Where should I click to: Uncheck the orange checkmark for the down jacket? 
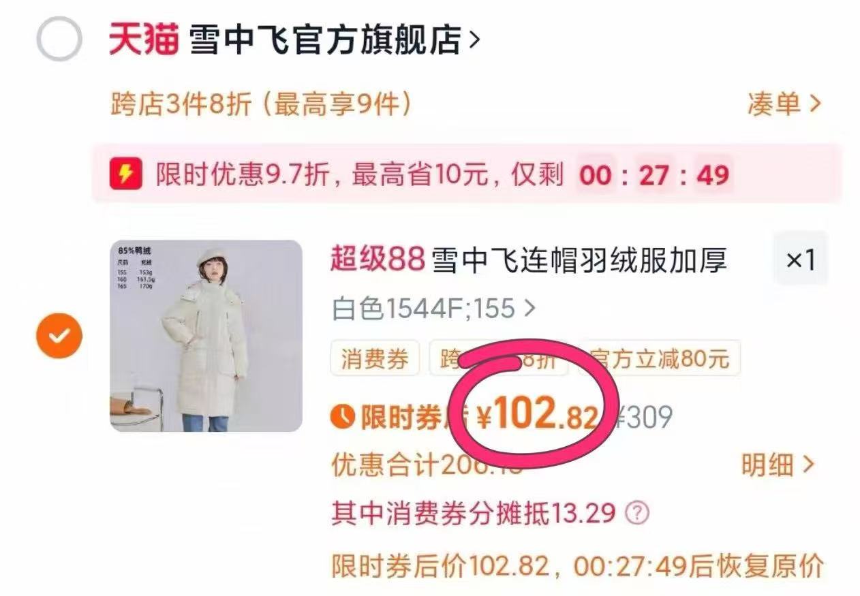coord(59,335)
